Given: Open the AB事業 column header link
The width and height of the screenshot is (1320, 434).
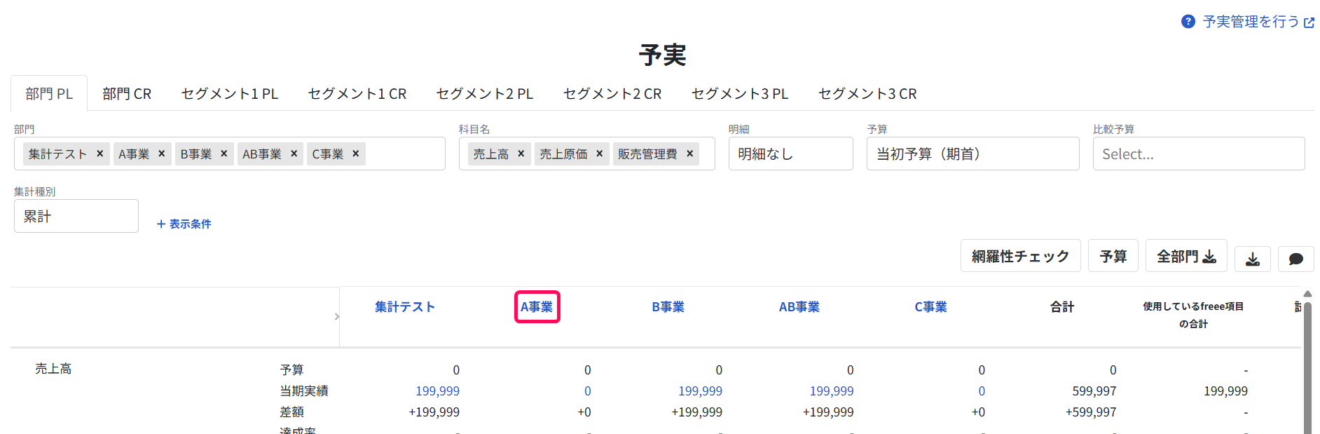Looking at the screenshot, I should (799, 307).
